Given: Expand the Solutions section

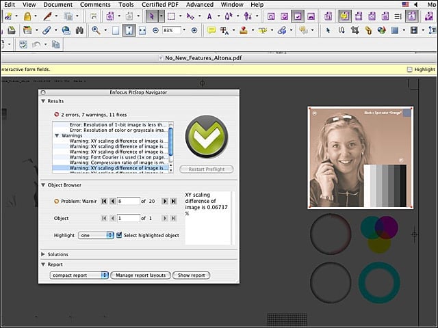Looking at the screenshot, I should (x=43, y=254).
